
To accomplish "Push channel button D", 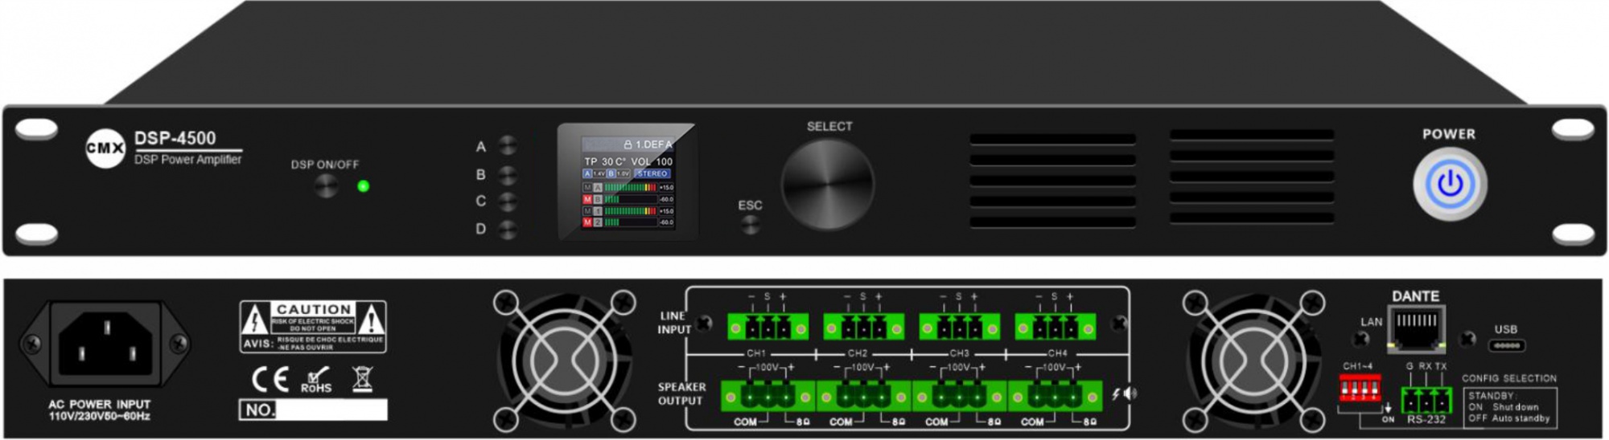I will click(x=507, y=230).
